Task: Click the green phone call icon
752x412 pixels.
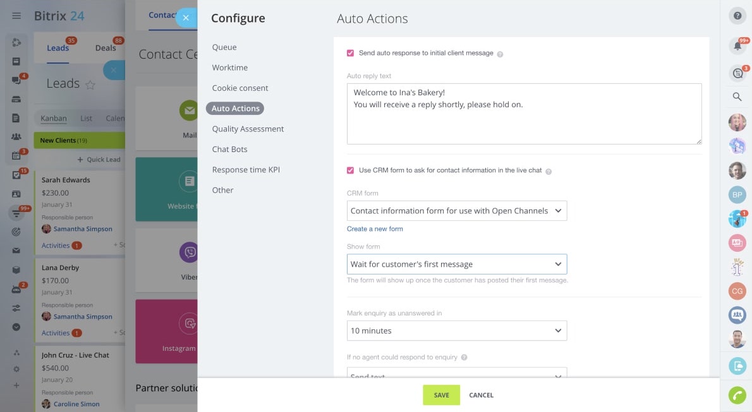Action: click(737, 395)
